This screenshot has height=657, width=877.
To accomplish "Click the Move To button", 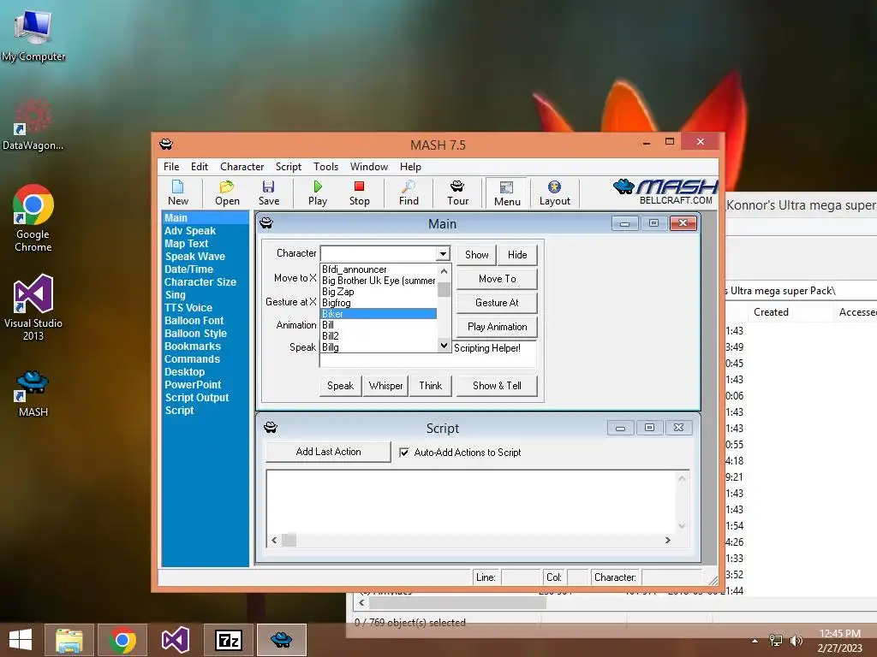I will [498, 279].
